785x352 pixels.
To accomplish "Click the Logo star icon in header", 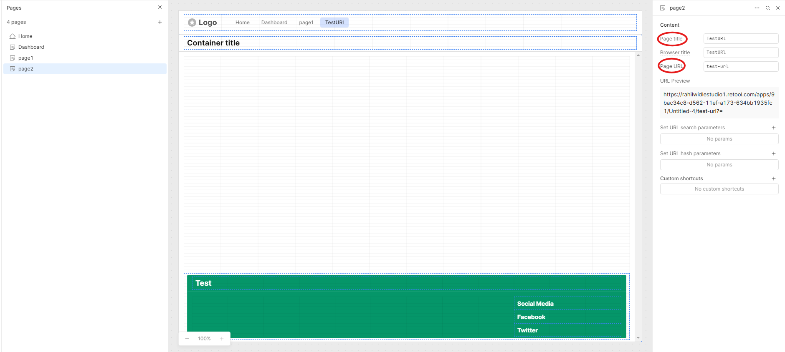I will 192,23.
